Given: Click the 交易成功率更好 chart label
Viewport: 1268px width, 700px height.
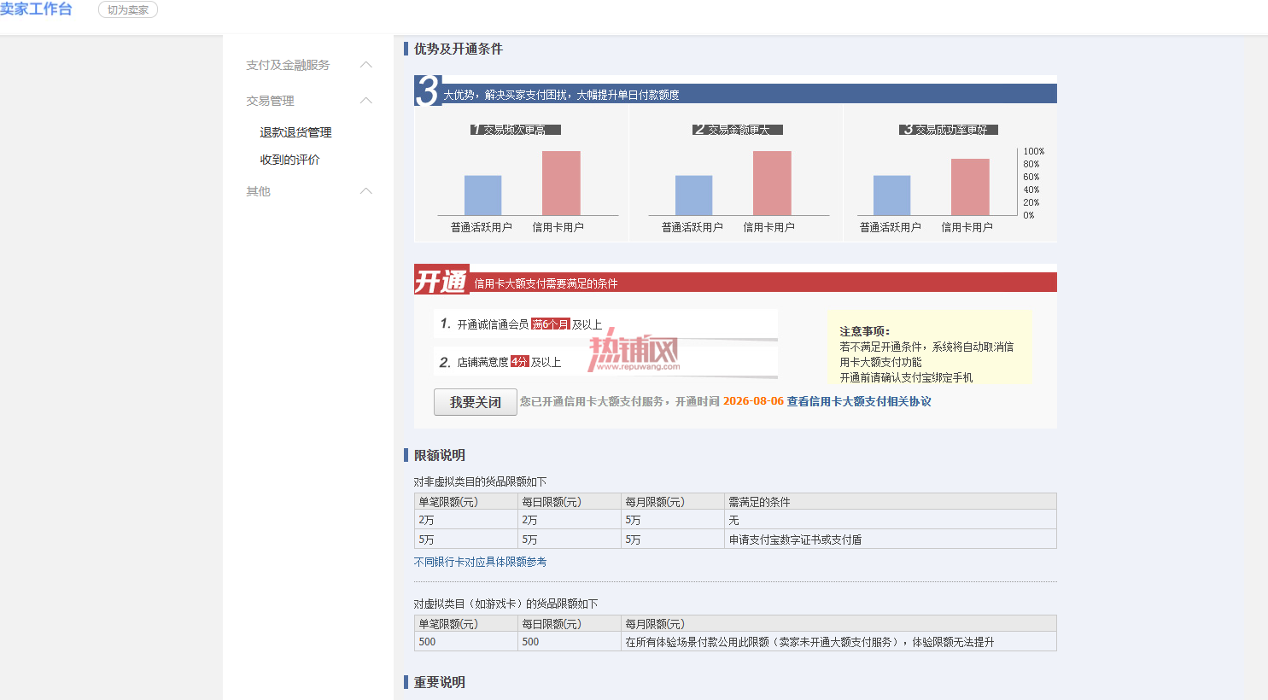Looking at the screenshot, I should click(949, 130).
